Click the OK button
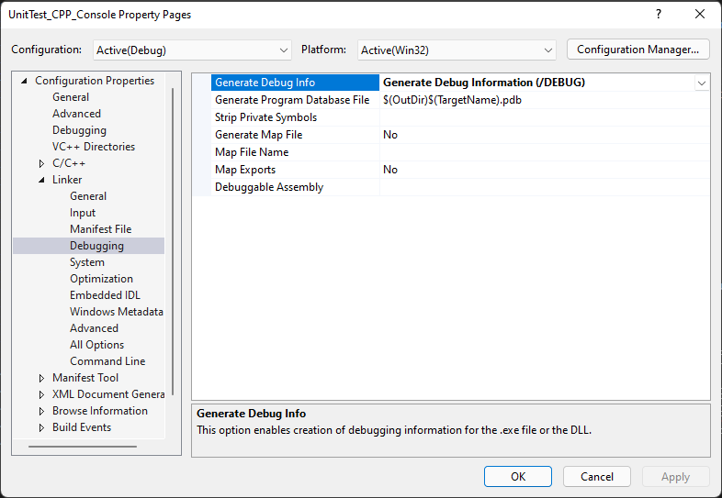Image resolution: width=722 pixels, height=498 pixels. click(517, 476)
